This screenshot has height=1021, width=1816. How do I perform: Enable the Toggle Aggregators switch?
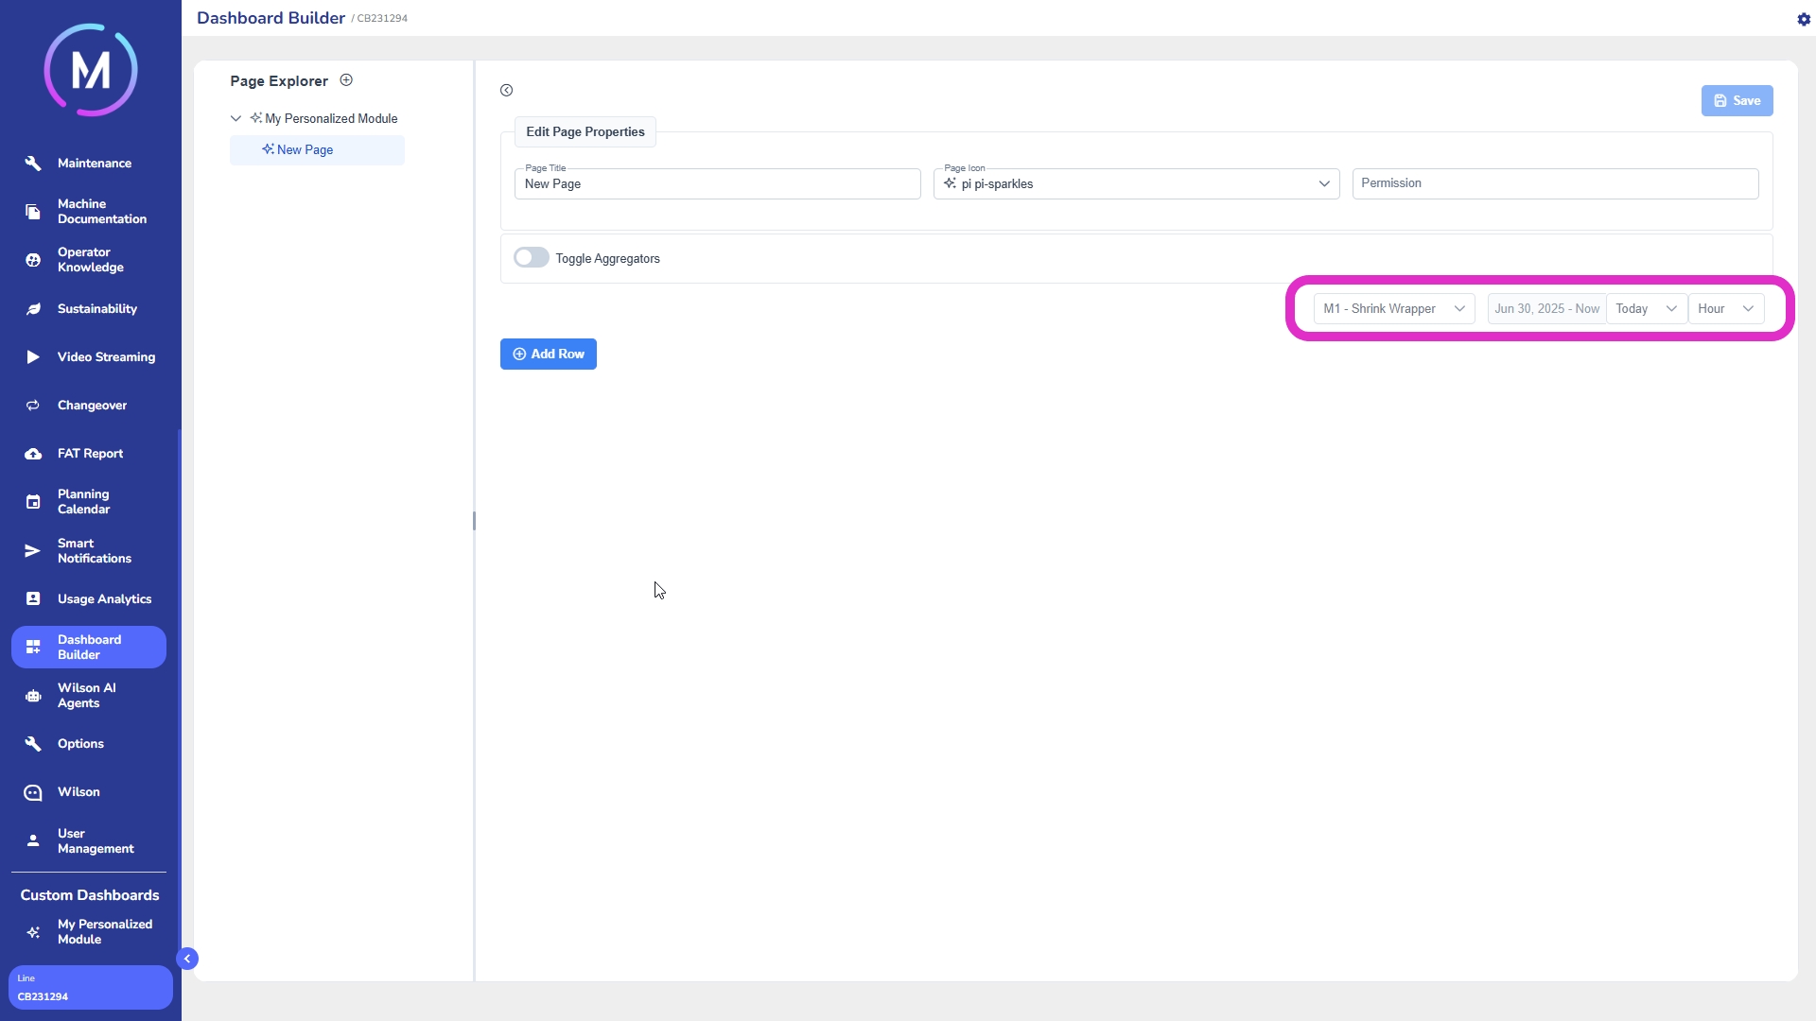tap(531, 258)
